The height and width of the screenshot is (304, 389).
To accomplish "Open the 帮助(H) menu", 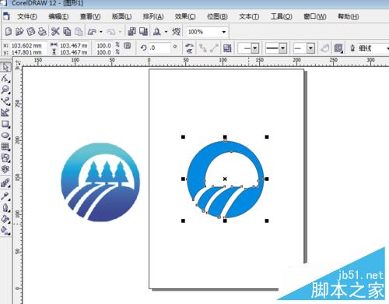I will point(349,16).
